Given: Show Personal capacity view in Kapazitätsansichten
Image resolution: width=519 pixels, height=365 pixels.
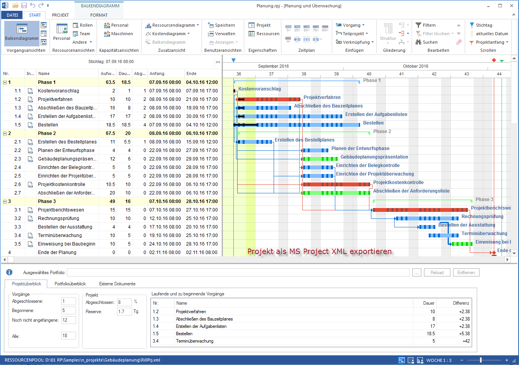Looking at the screenshot, I should 116,25.
